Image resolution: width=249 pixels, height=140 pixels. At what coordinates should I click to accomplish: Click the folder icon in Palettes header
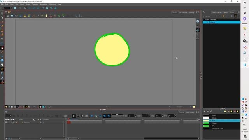point(223,16)
